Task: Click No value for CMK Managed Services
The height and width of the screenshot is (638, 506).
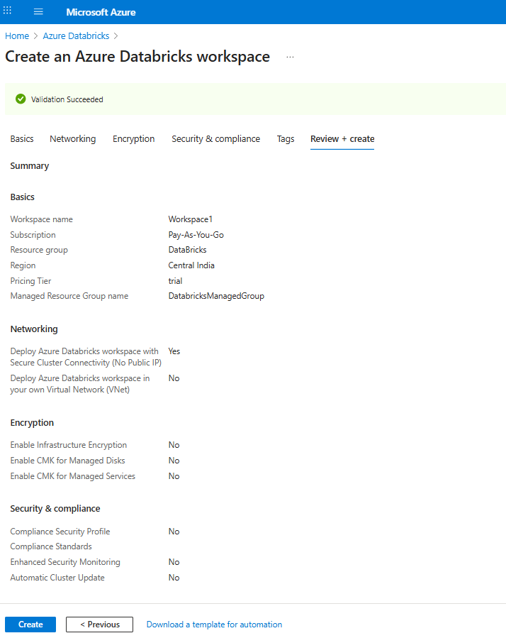Action: [x=174, y=476]
